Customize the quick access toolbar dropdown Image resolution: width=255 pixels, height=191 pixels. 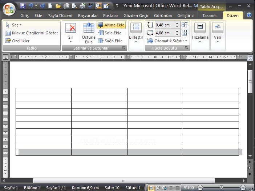[x=117, y=6]
